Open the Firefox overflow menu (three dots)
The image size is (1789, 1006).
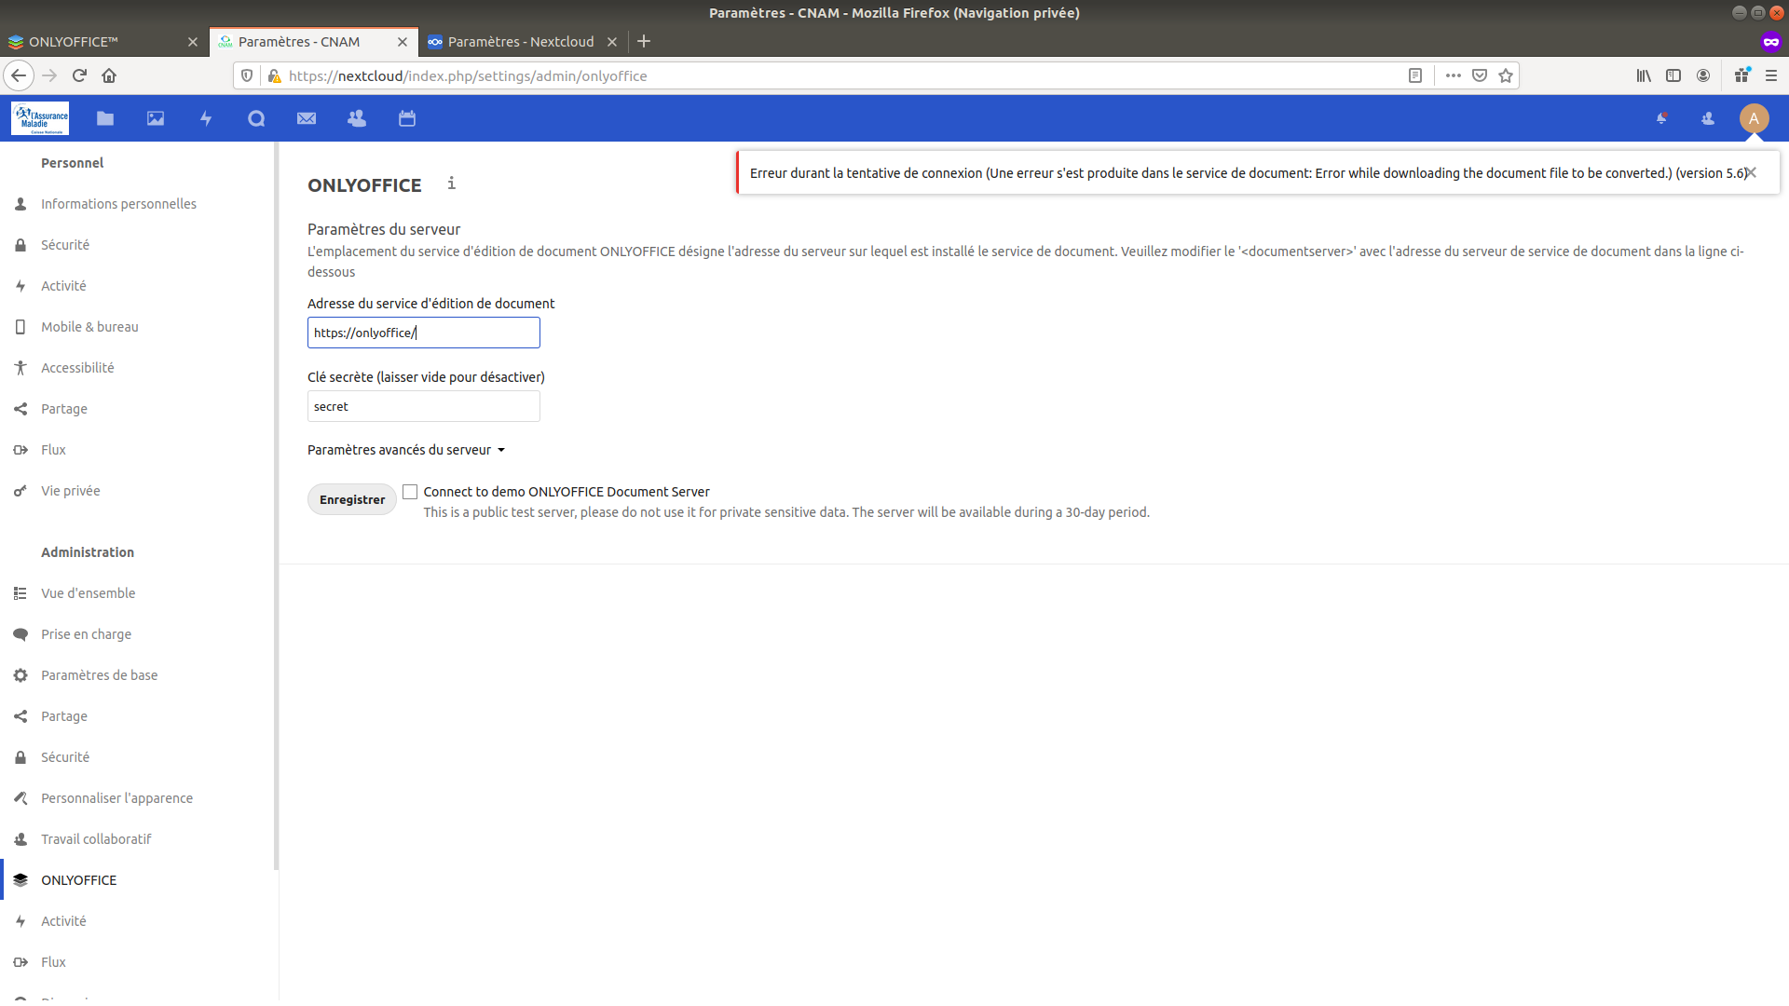point(1453,75)
